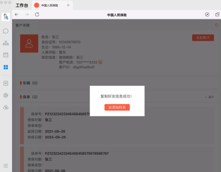Go back with the left arrow

[x=17, y=15]
